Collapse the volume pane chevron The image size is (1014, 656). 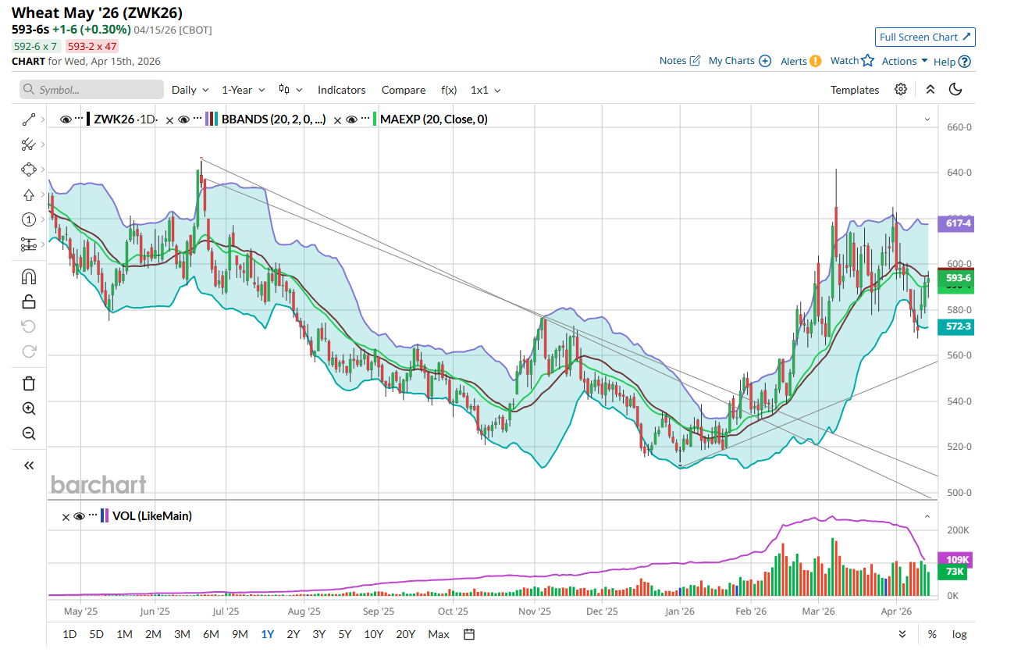(927, 516)
